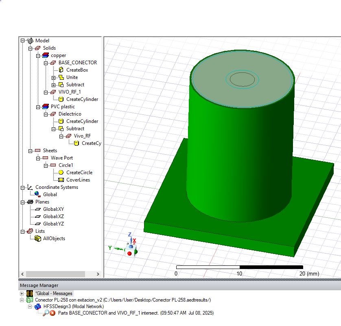Click the Dielectrico solid icon
This screenshot has height=326, width=341.
click(53, 114)
